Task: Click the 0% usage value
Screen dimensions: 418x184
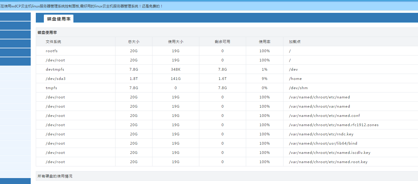Action: (x=265, y=88)
